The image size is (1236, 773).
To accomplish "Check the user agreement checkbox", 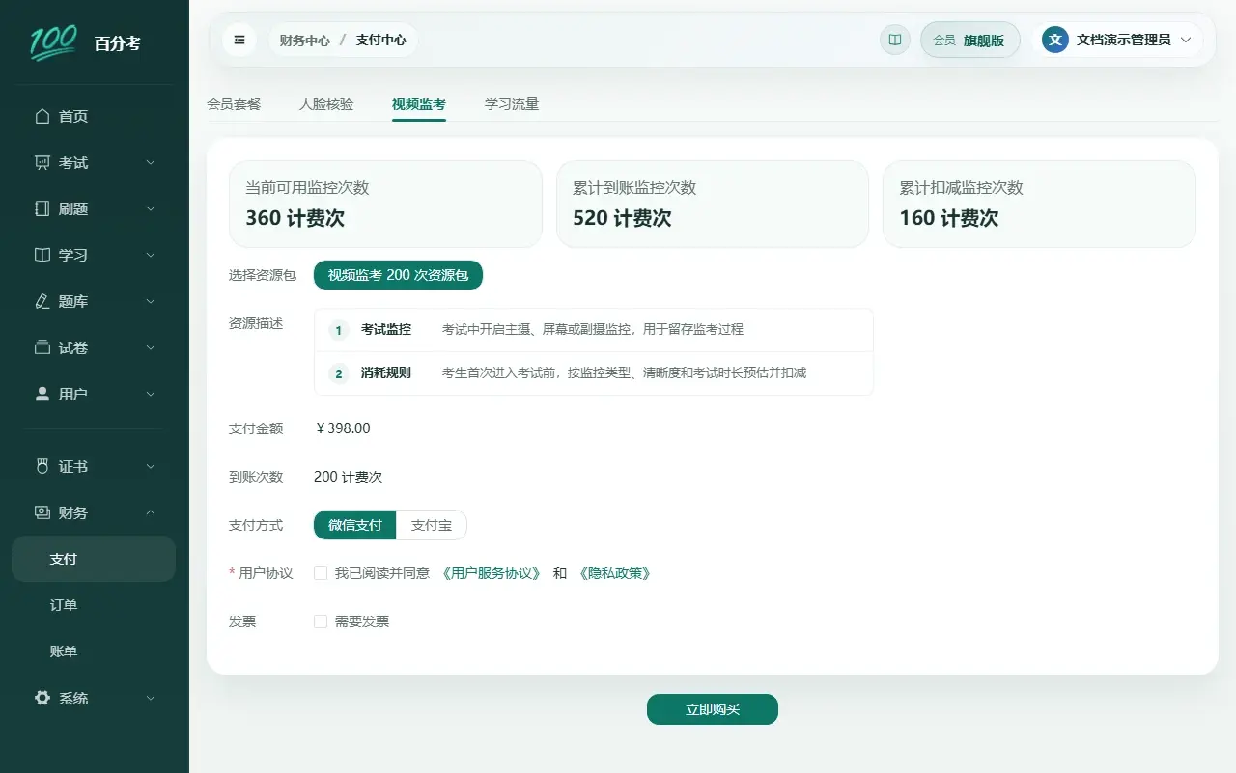I will (321, 573).
